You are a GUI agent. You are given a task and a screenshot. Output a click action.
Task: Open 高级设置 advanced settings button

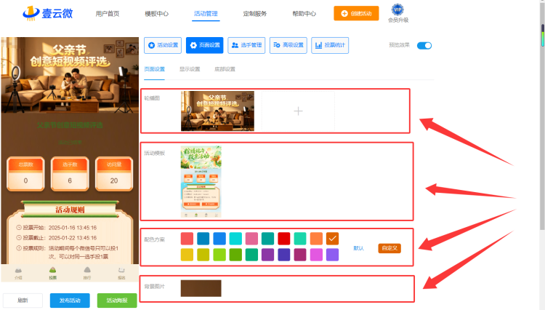(x=288, y=45)
